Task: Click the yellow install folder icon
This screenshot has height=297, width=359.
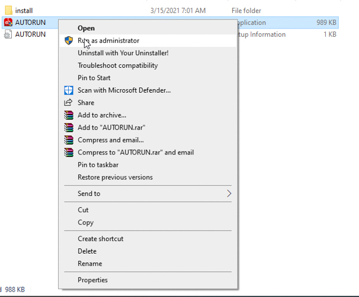Action: [8, 11]
